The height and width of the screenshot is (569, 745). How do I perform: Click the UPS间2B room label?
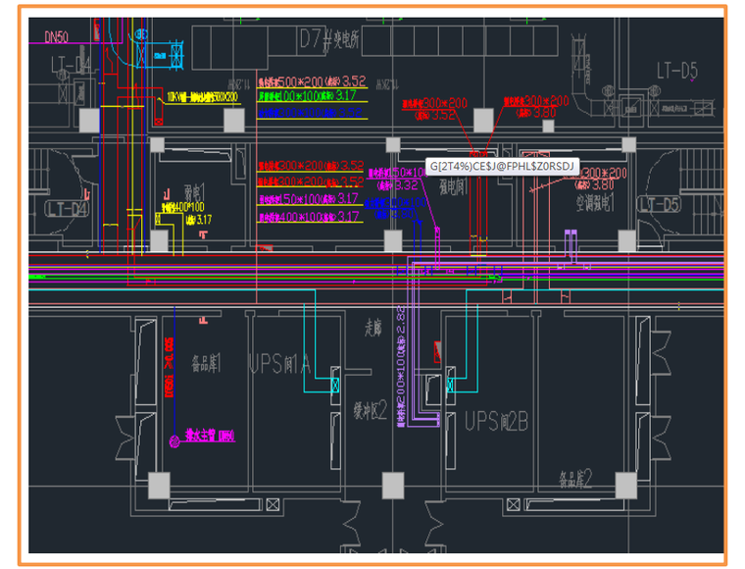496,421
